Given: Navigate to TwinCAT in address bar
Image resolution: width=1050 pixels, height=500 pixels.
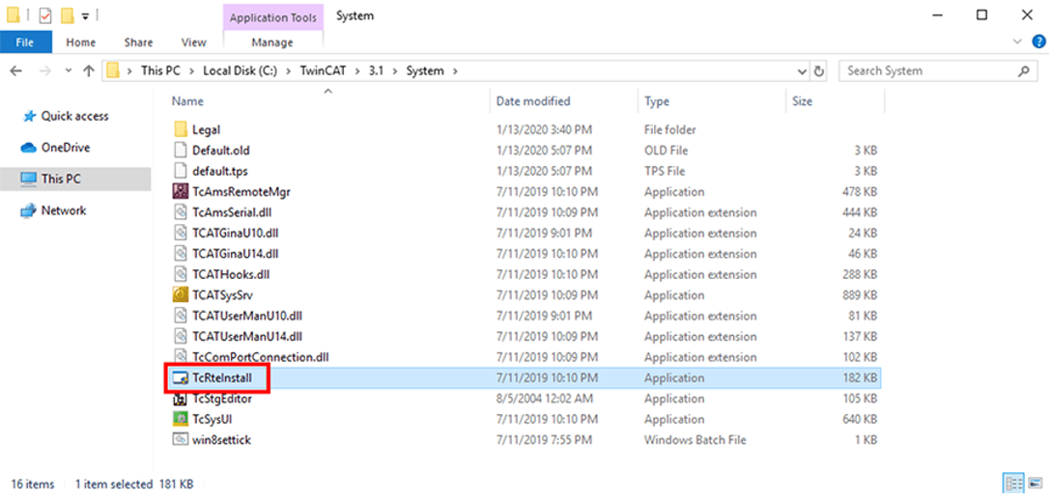Looking at the screenshot, I should click(323, 71).
